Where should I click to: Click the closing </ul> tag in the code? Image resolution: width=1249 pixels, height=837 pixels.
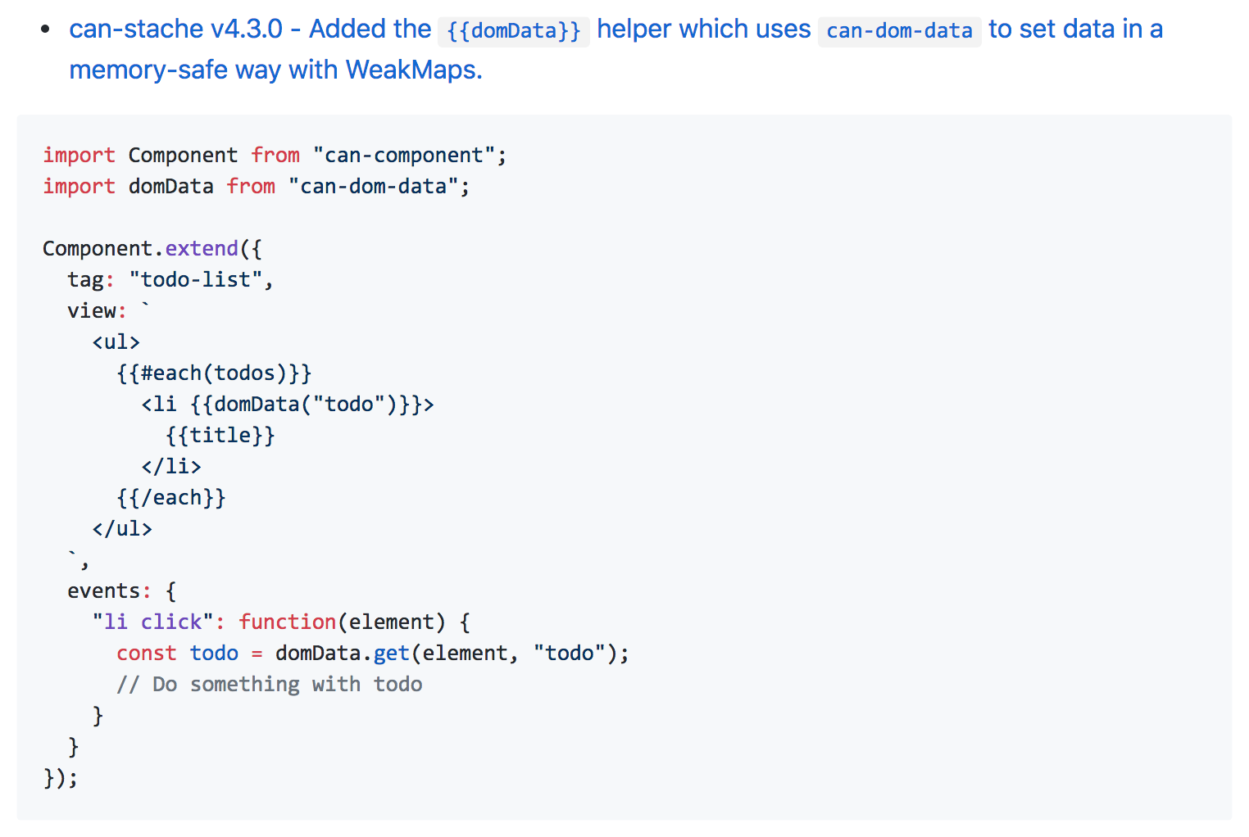click(x=122, y=528)
